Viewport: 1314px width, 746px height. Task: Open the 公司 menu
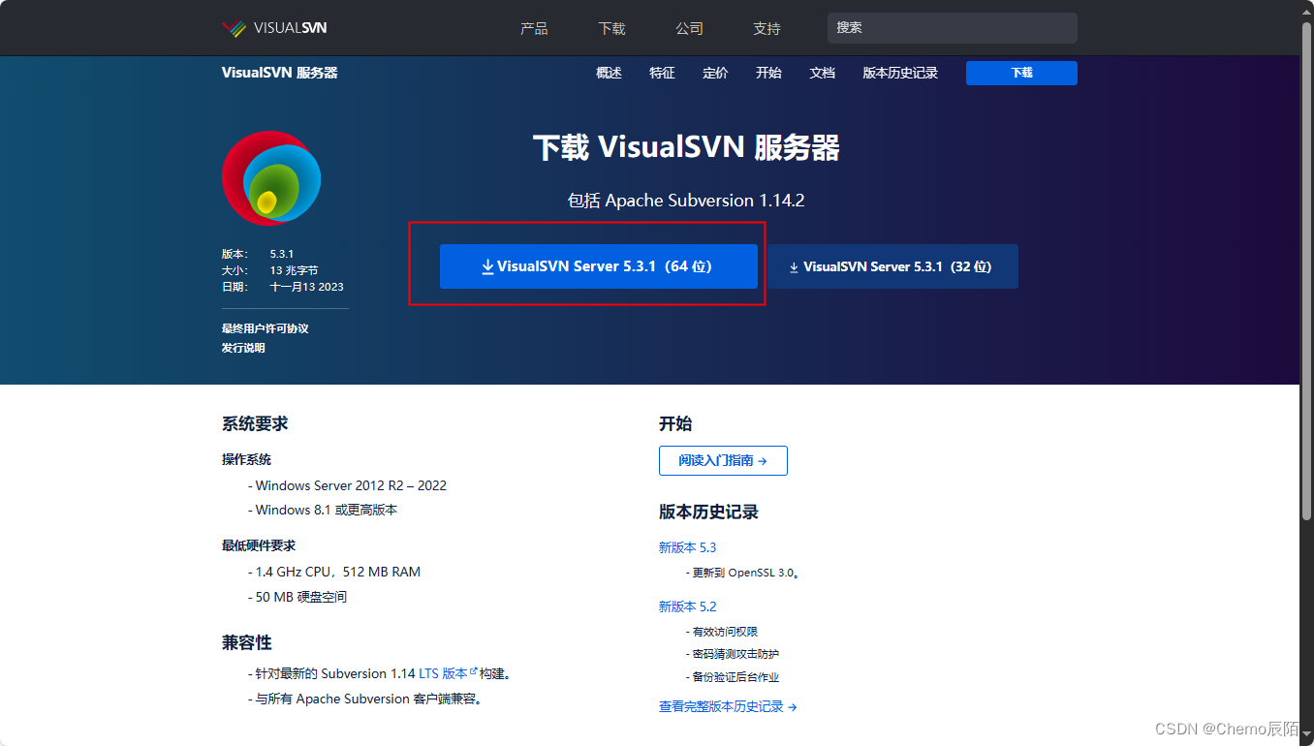coord(689,28)
